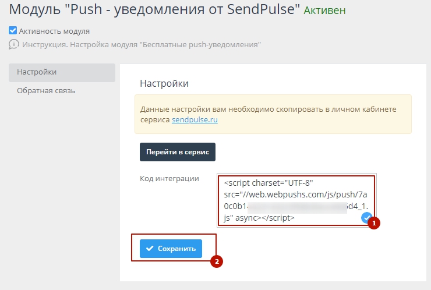Image resolution: width=431 pixels, height=290 pixels.
Task: Click the checkmark icon on the Сохранить button
Action: click(150, 249)
